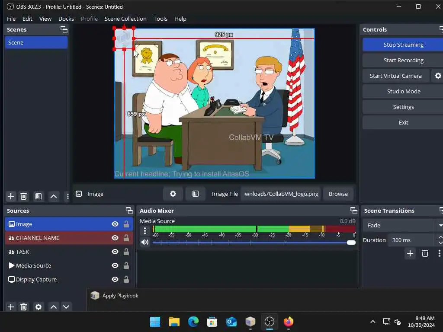Open OBS Settings button
443x332 pixels.
tap(403, 107)
